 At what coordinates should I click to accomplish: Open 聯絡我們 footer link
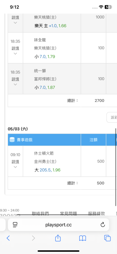(x=40, y=214)
